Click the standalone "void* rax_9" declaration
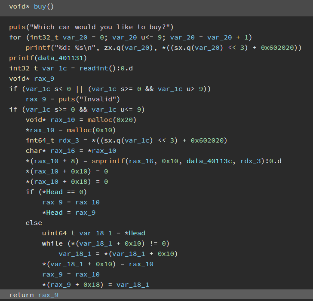This screenshot has height=301, width=313. [32, 79]
